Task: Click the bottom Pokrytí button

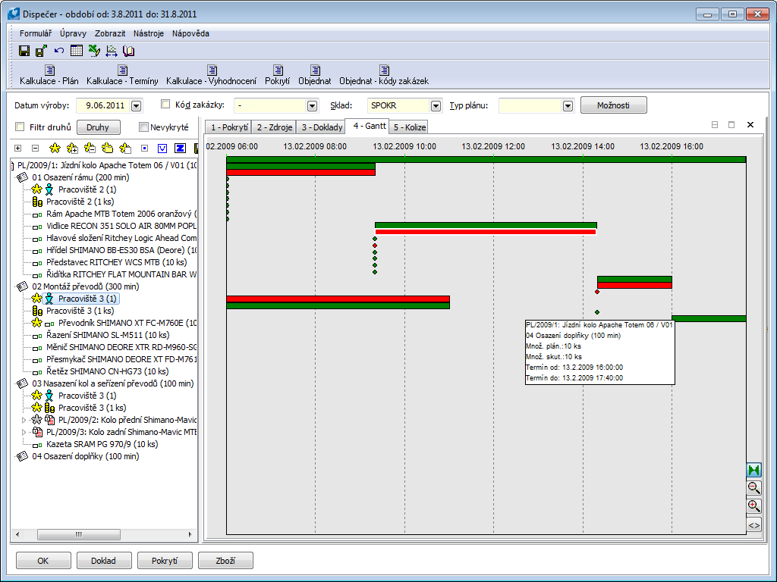Action: (165, 560)
